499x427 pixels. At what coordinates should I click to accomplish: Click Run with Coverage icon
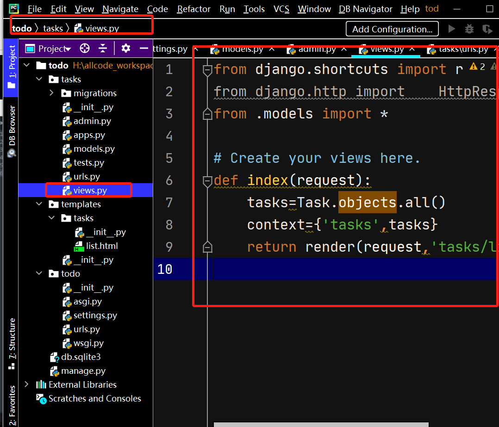pyautogui.click(x=487, y=29)
